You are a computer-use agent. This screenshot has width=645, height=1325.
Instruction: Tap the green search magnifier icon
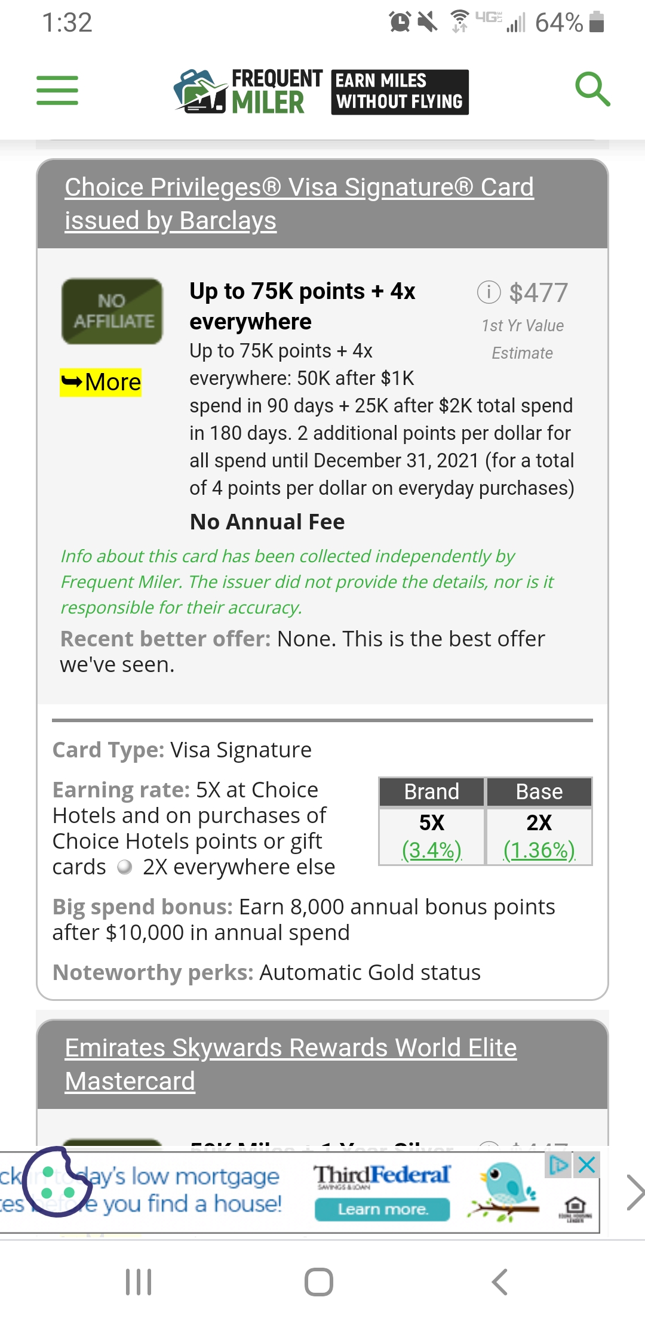(x=592, y=90)
